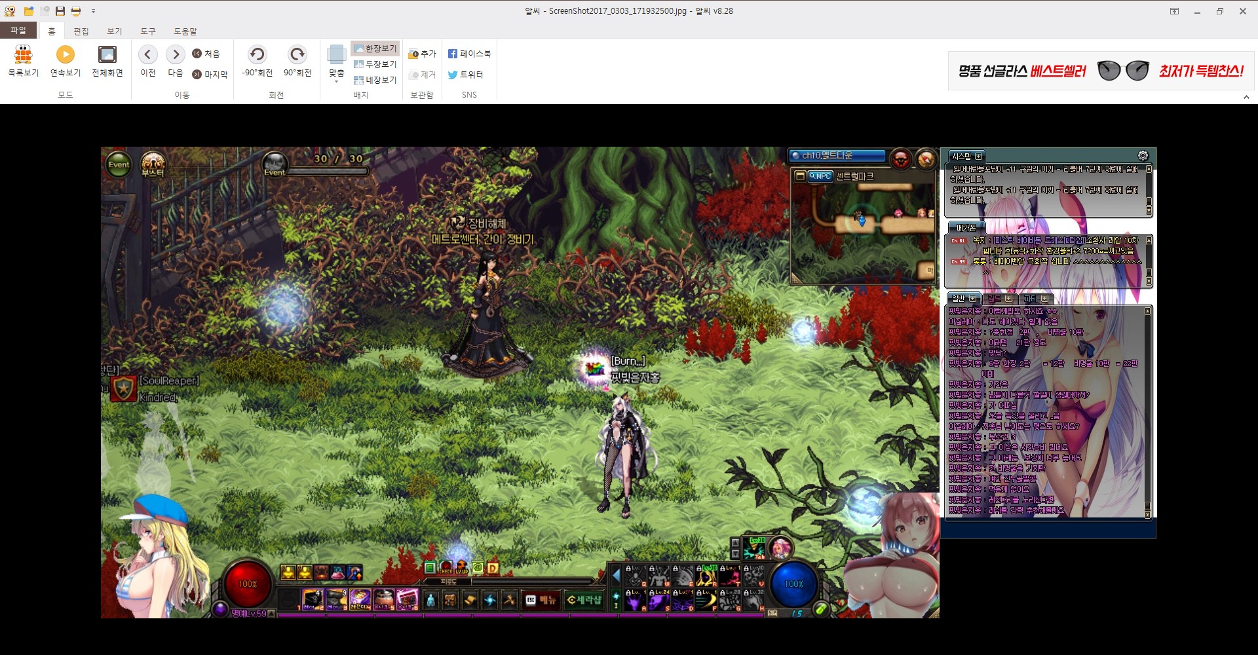
Task: Open the ch10 channel selector bar
Action: [x=837, y=156]
